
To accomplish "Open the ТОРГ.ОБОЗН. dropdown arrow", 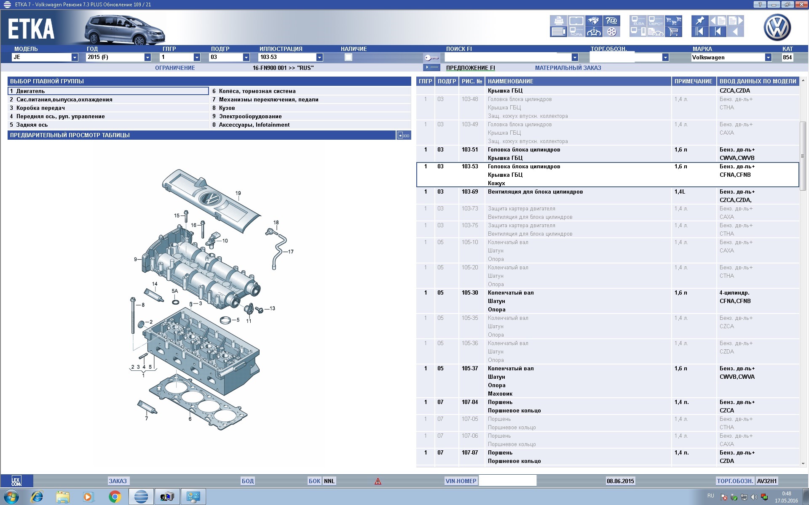I will coord(665,57).
